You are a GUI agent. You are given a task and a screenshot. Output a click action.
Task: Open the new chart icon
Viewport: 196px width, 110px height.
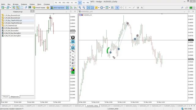point(2,8)
